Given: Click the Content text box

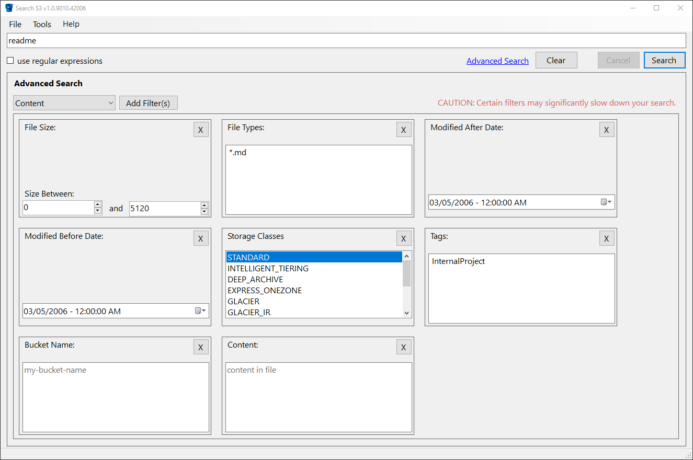Looking at the screenshot, I should point(319,397).
